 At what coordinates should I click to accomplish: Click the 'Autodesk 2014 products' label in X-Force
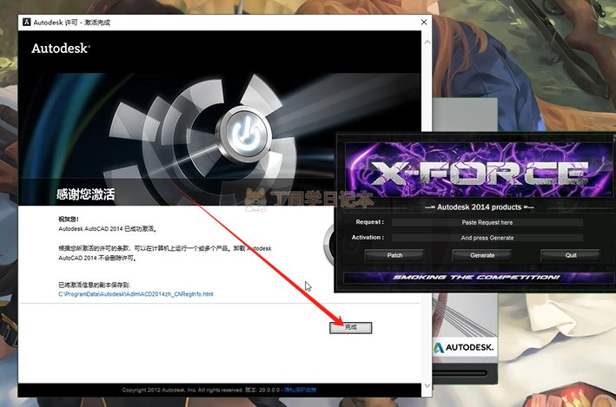click(x=479, y=207)
